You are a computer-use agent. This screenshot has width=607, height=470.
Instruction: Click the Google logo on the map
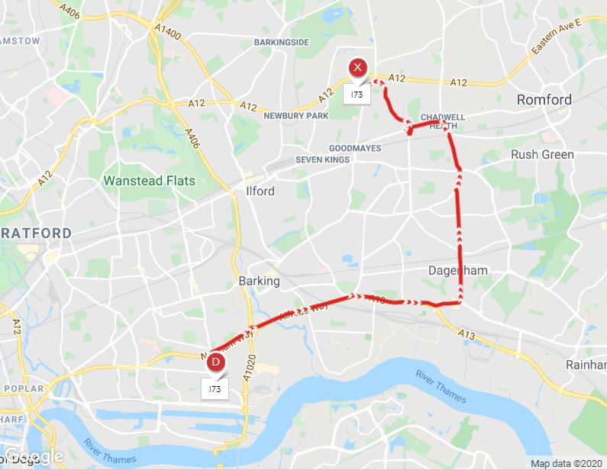34,457
